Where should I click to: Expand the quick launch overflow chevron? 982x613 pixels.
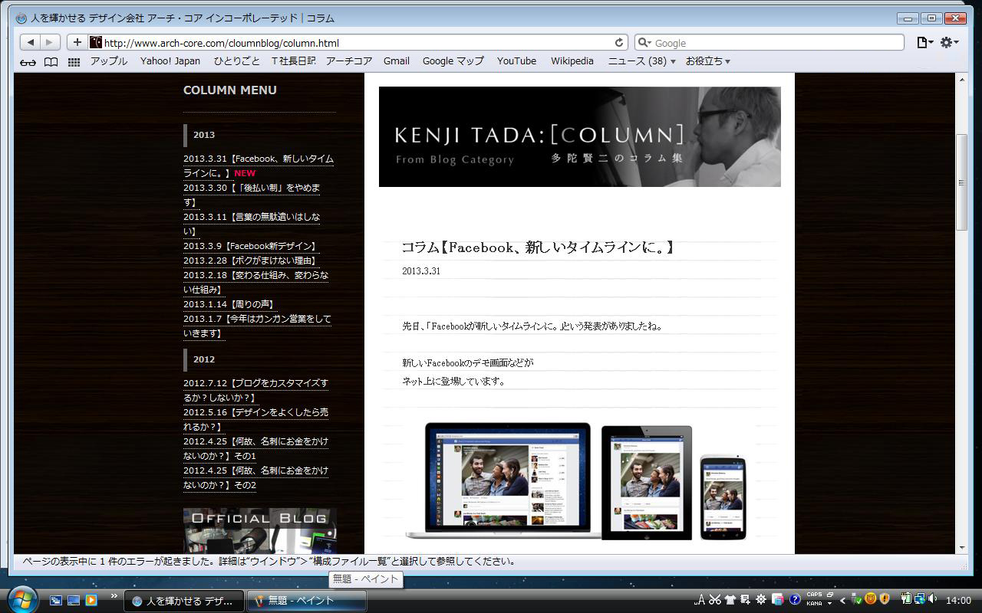pos(114,595)
